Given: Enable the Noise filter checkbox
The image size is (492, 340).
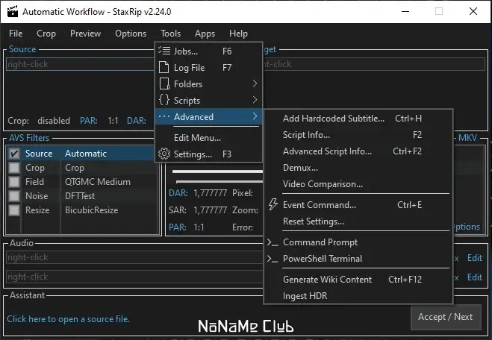Looking at the screenshot, I should [x=14, y=196].
